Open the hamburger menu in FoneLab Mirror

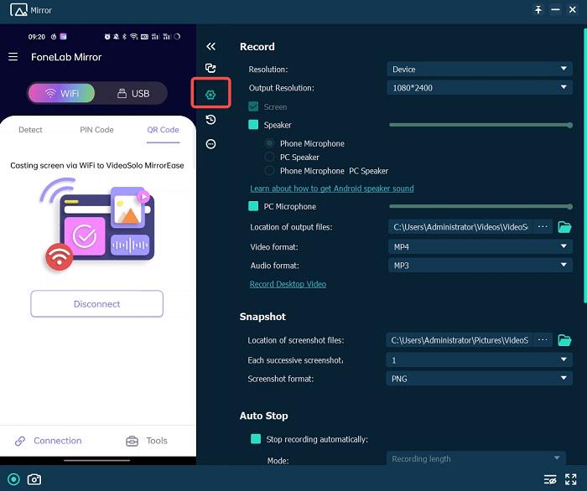[x=13, y=57]
